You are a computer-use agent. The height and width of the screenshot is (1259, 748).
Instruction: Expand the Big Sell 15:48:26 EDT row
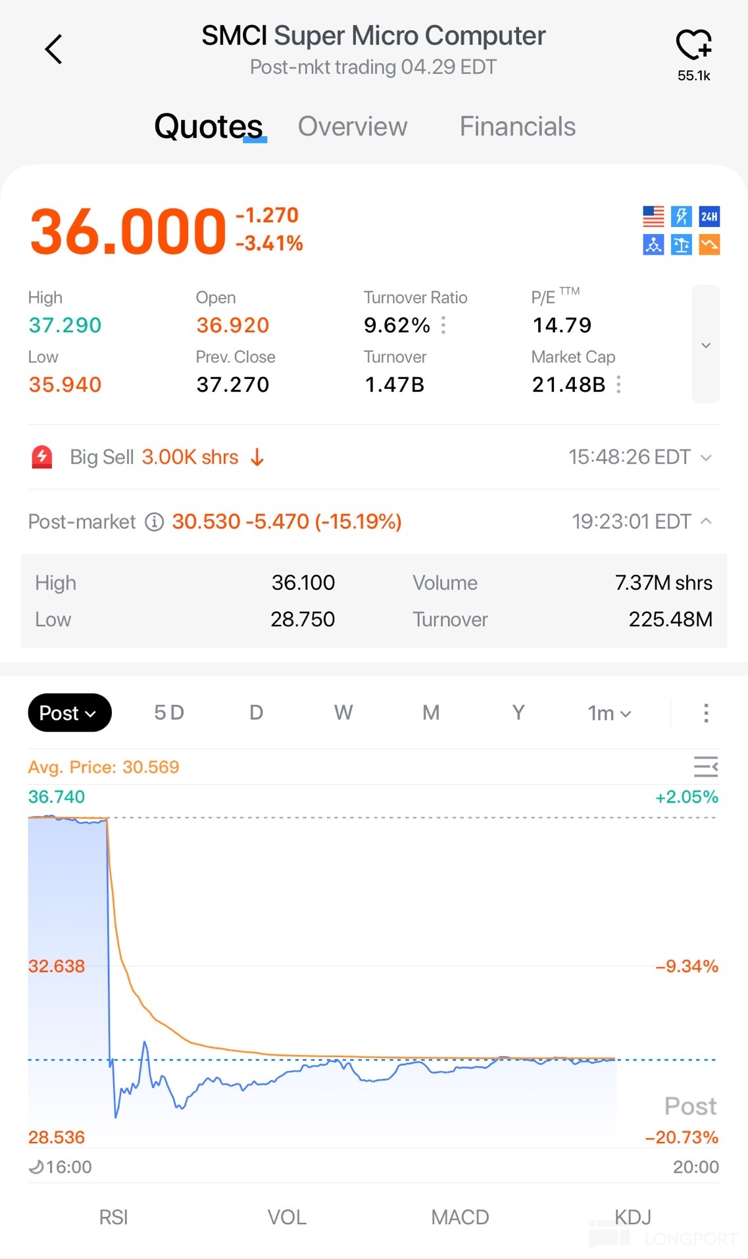706,457
